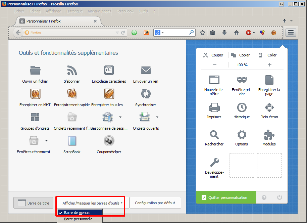Click the Encodage caractères icon
Image resolution: width=307 pixels, height=223 pixels.
click(x=109, y=70)
